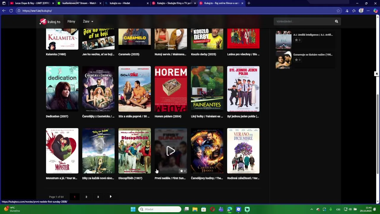Go to pagination page 2
This screenshot has width=380, height=214.
[86, 197]
